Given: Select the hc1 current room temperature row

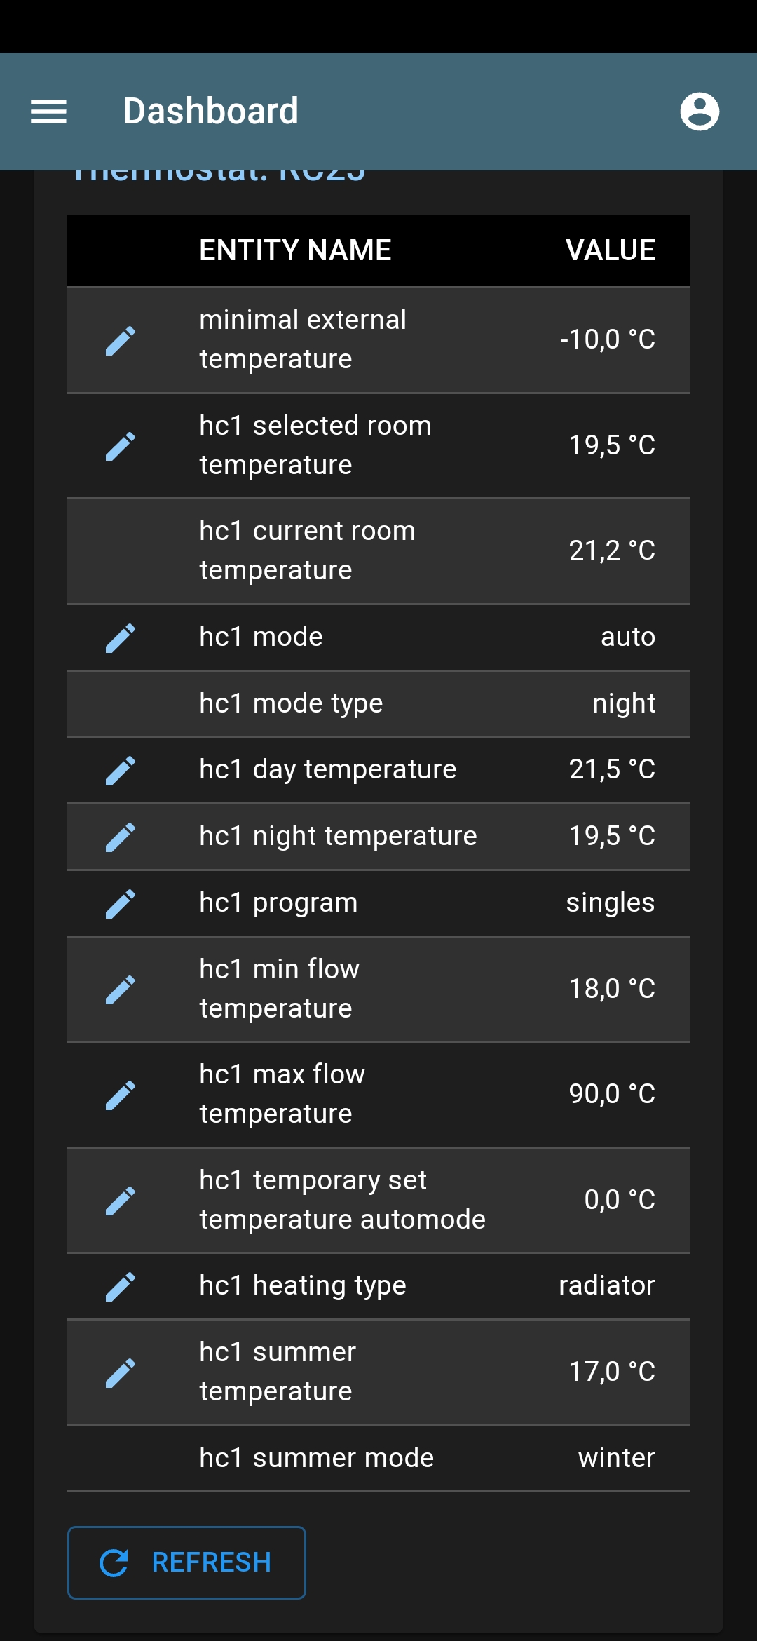Looking at the screenshot, I should [x=378, y=551].
